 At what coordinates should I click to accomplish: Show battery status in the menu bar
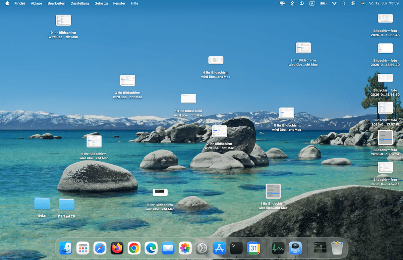coord(323,3)
